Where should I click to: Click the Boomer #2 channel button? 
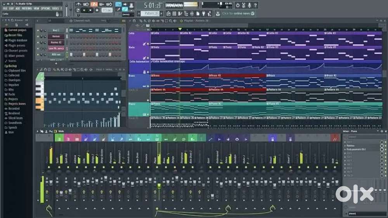coord(56,42)
